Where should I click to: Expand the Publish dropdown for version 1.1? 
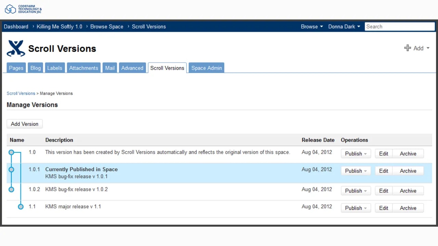(x=356, y=208)
